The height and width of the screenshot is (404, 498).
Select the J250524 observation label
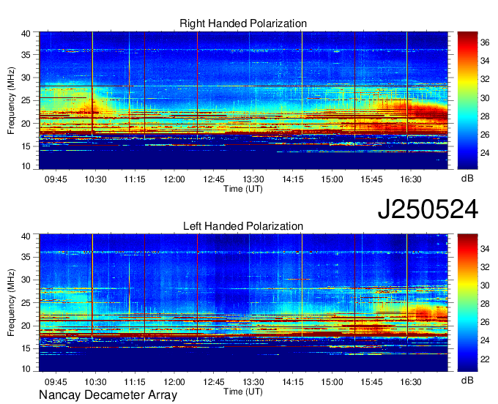[428, 209]
